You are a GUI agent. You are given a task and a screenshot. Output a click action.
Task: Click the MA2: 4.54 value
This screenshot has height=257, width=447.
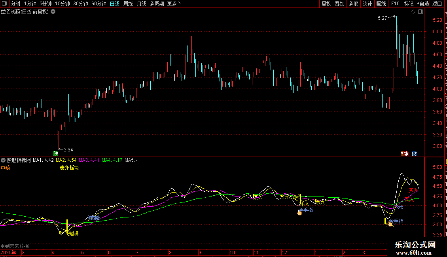tap(66, 160)
